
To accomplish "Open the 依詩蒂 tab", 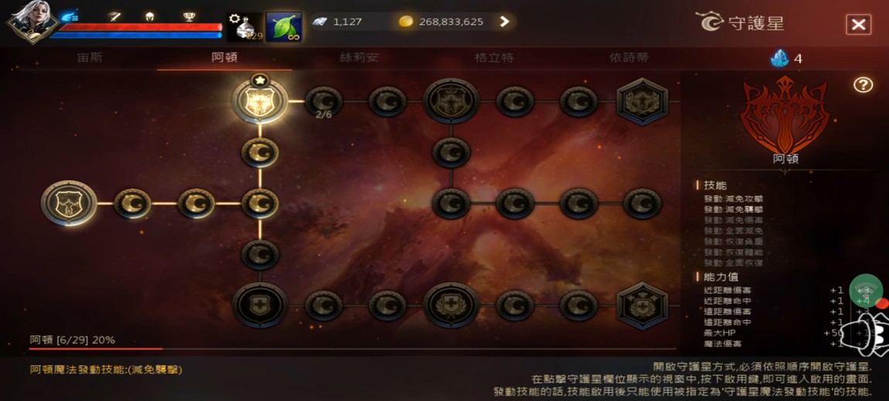I will [x=629, y=57].
